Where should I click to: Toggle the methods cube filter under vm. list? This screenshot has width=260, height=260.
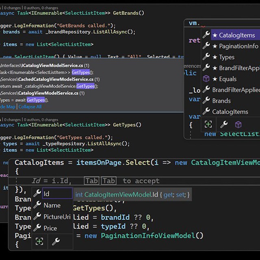(x=238, y=125)
